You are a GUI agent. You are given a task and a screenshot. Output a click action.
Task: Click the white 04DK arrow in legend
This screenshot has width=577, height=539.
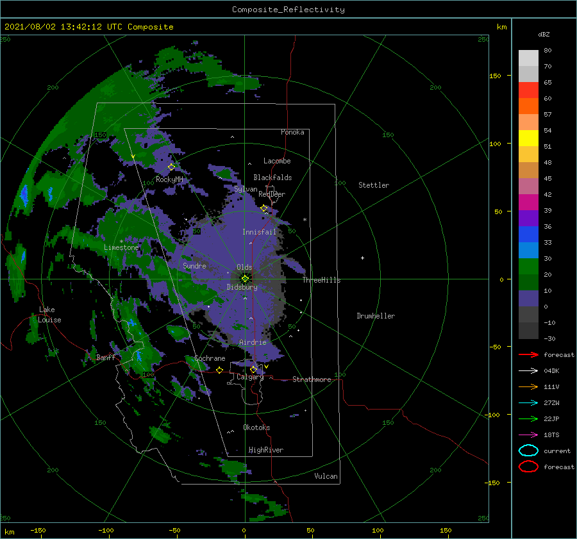click(x=528, y=370)
